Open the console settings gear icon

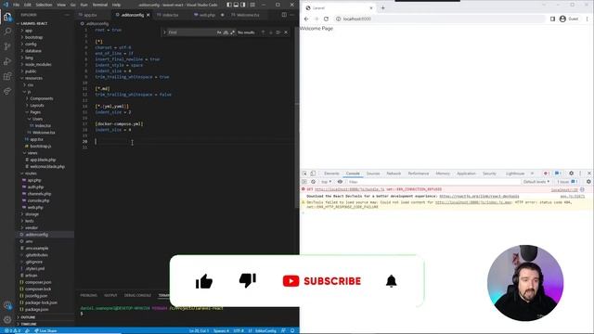click(588, 182)
